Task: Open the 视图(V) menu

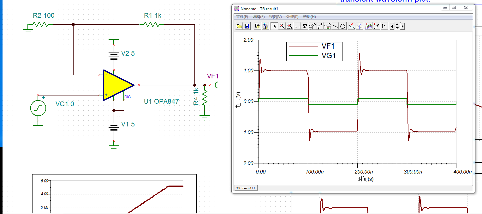Action: tap(275, 17)
